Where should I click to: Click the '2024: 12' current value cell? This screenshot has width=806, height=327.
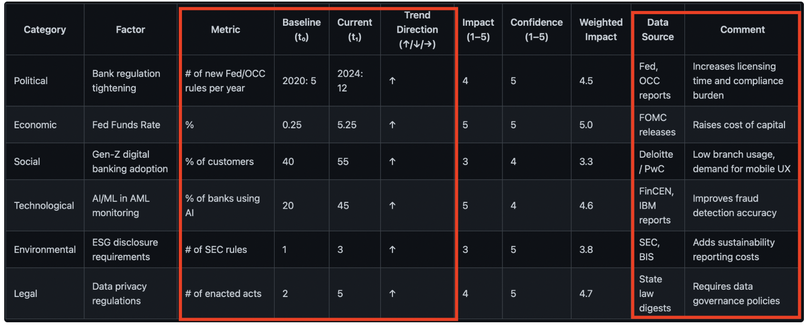(x=350, y=81)
